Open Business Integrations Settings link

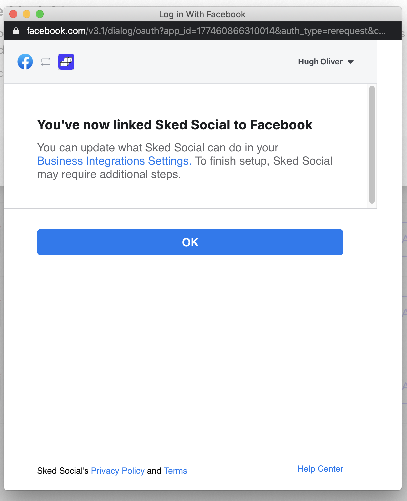114,161
